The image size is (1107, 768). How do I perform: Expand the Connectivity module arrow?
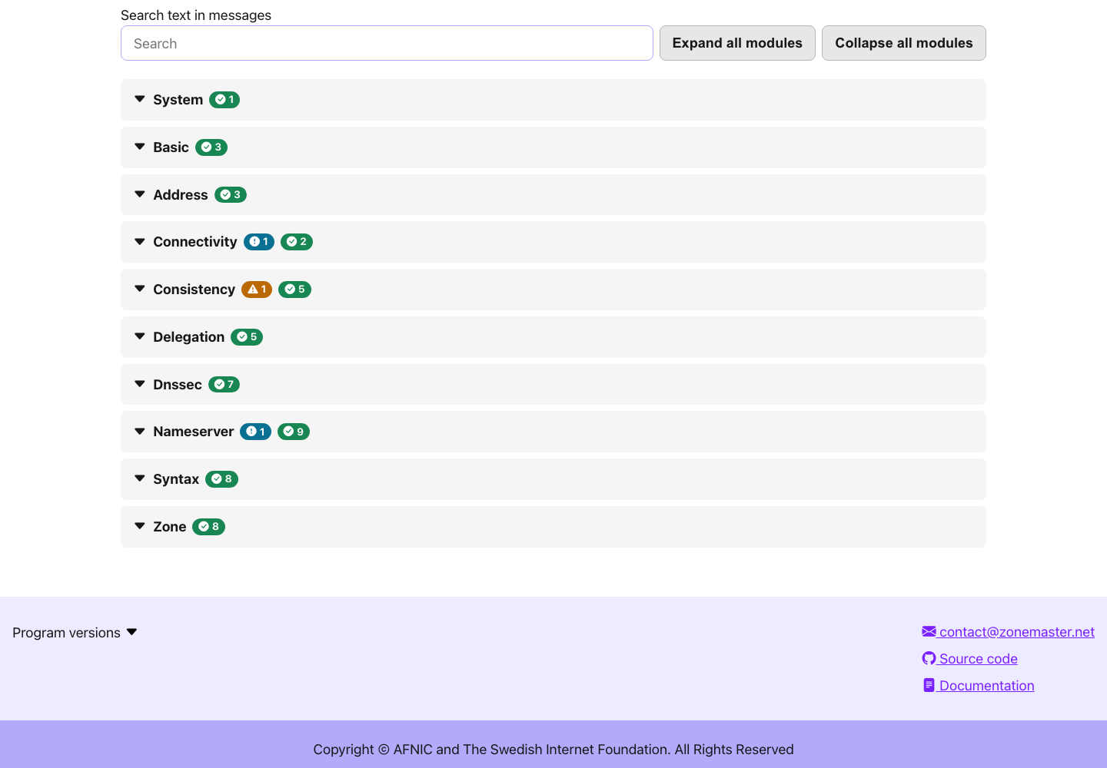click(x=140, y=242)
